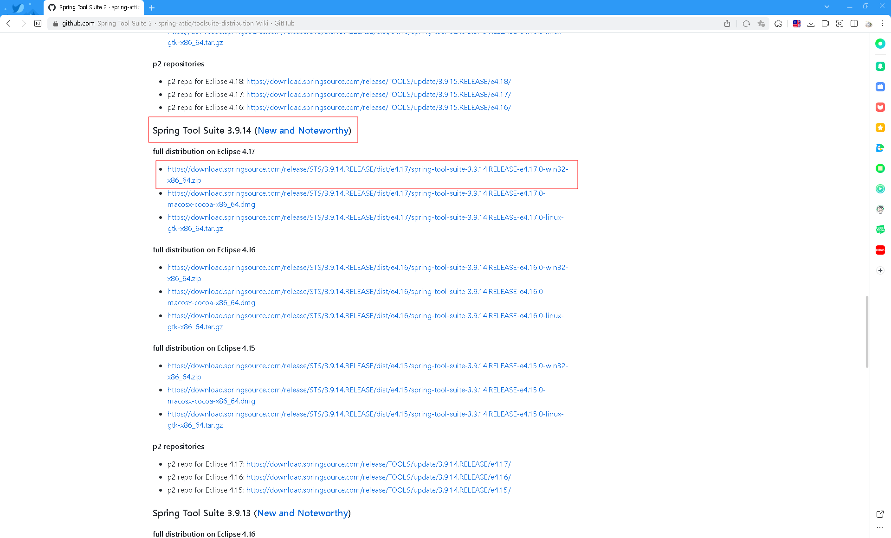The width and height of the screenshot is (891, 538).
Task: Toggle the split view panel icon
Action: point(854,24)
